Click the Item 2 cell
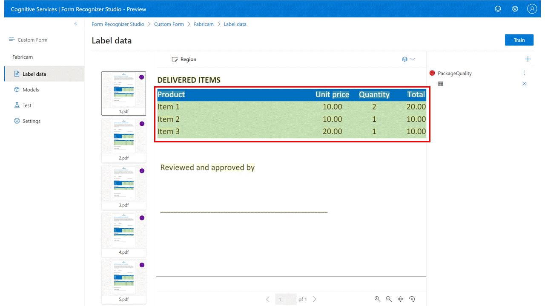This screenshot has height=306, width=545. point(169,119)
